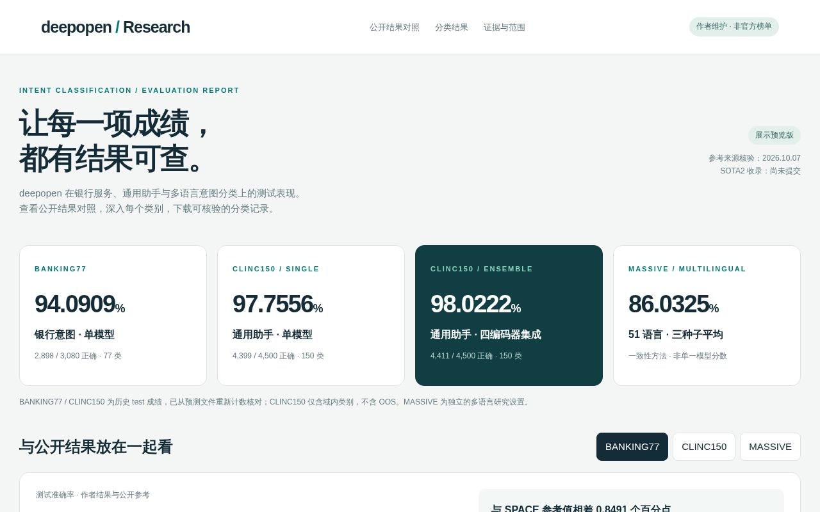Viewport: 820px width, 512px height.
Task: Click the 4,411 / 4,500 正确 text
Action: tap(461, 356)
